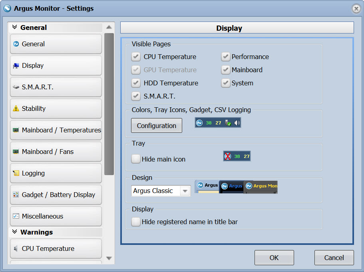
Task: Click the crossed-out Argus icon in Tray preview
Action: click(228, 156)
